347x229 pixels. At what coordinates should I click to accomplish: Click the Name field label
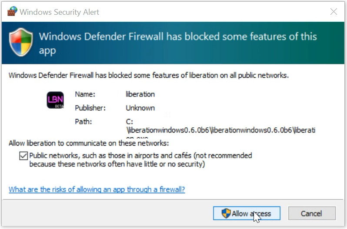[x=85, y=94]
